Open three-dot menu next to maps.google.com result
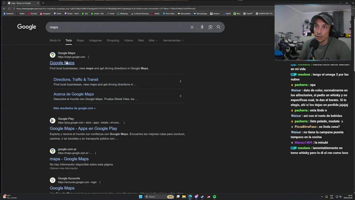The height and width of the screenshot is (200, 355). coord(88,57)
